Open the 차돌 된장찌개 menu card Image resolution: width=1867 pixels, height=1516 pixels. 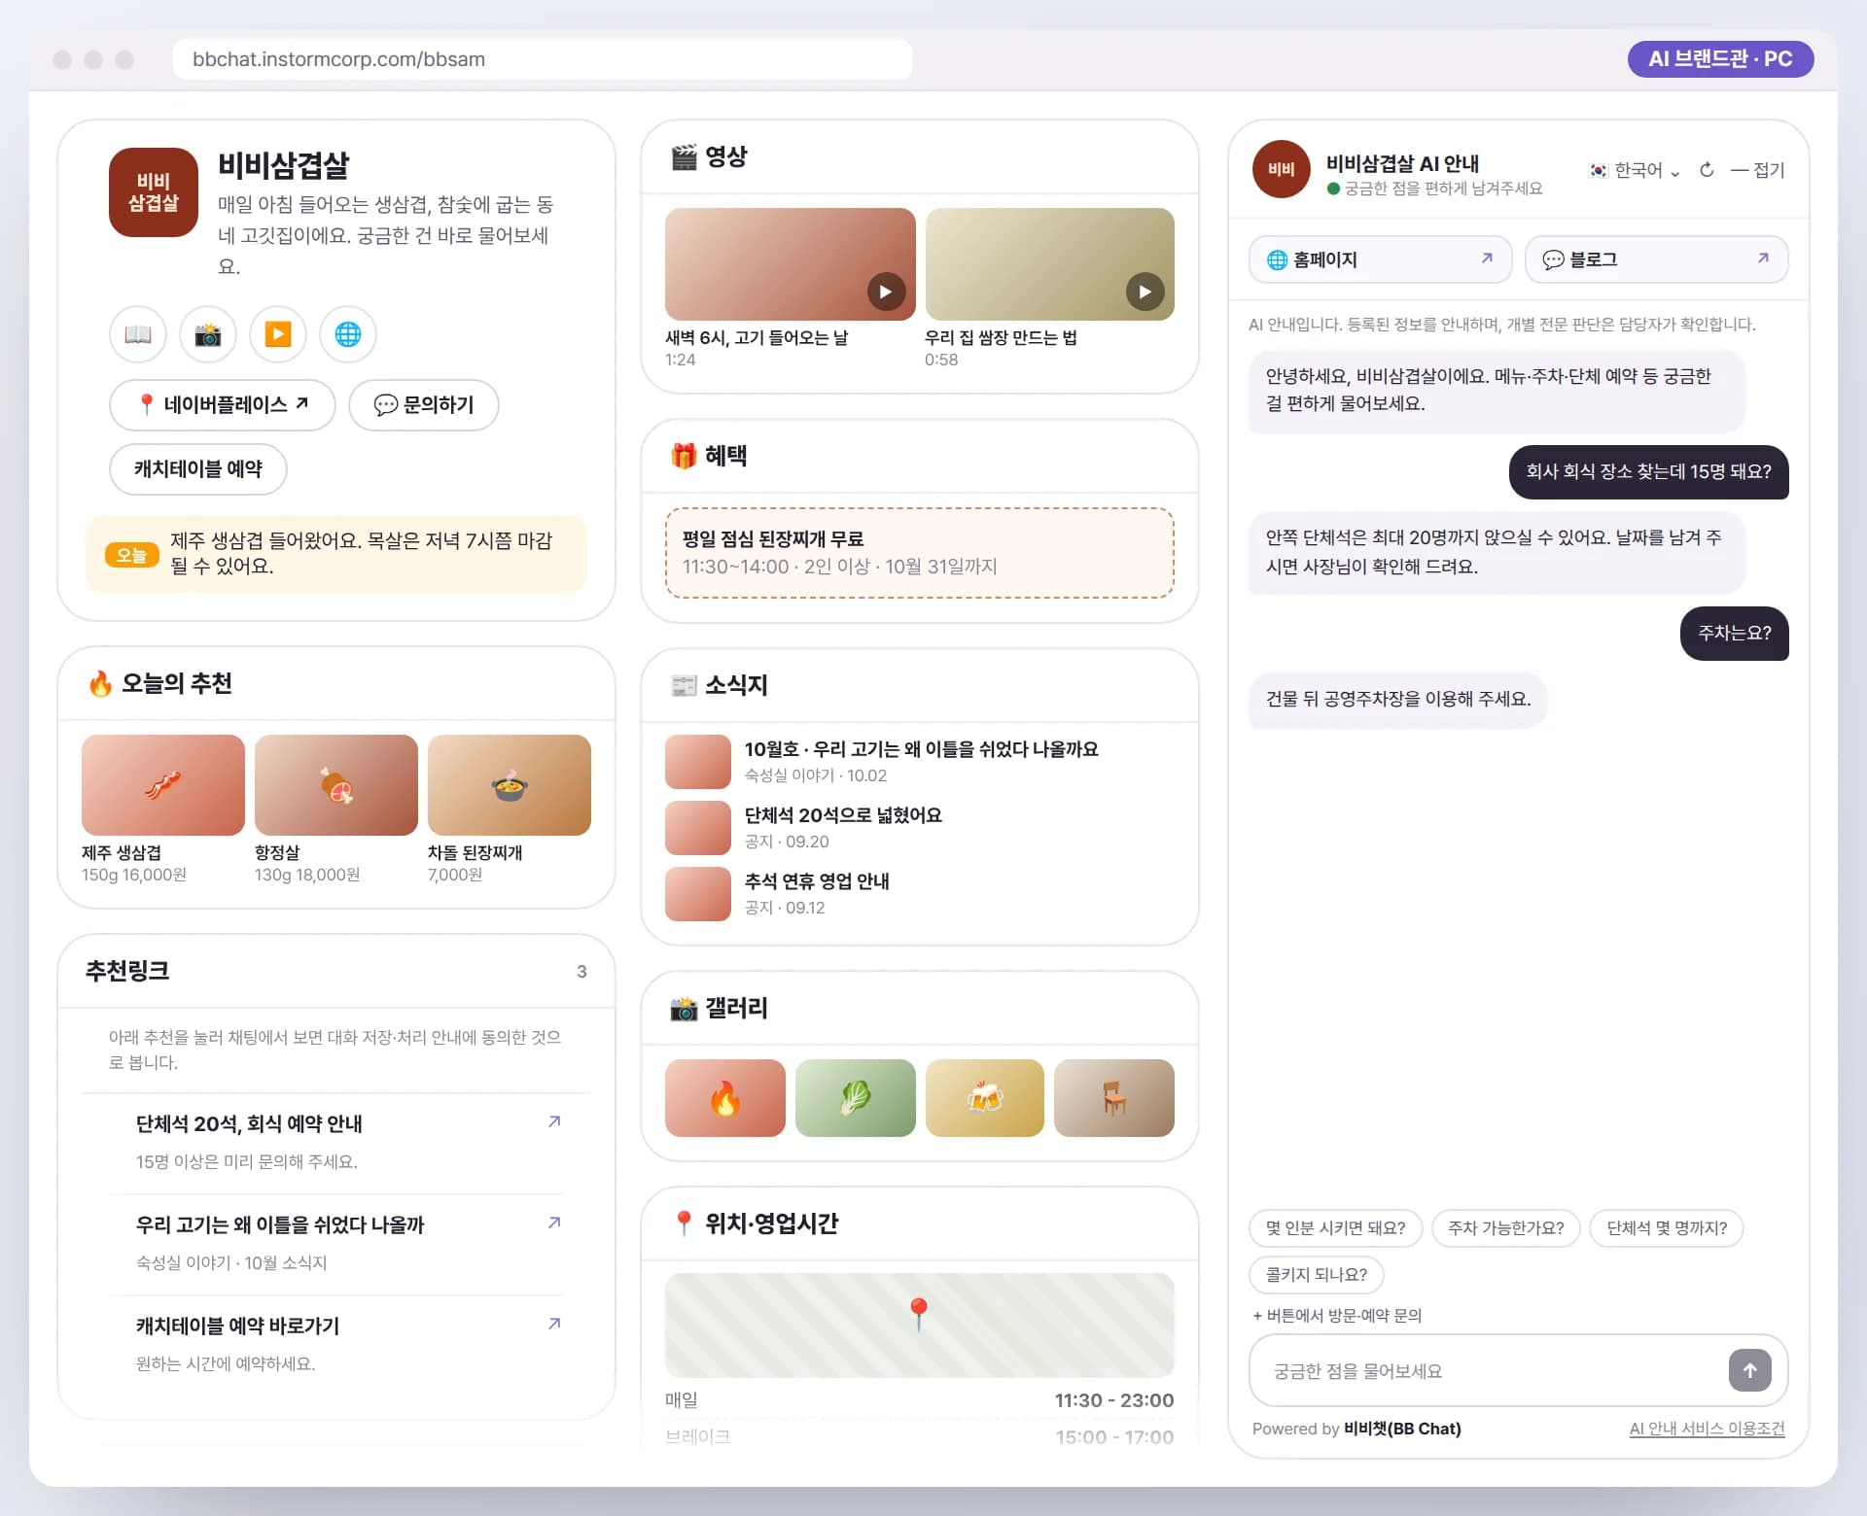510,810
